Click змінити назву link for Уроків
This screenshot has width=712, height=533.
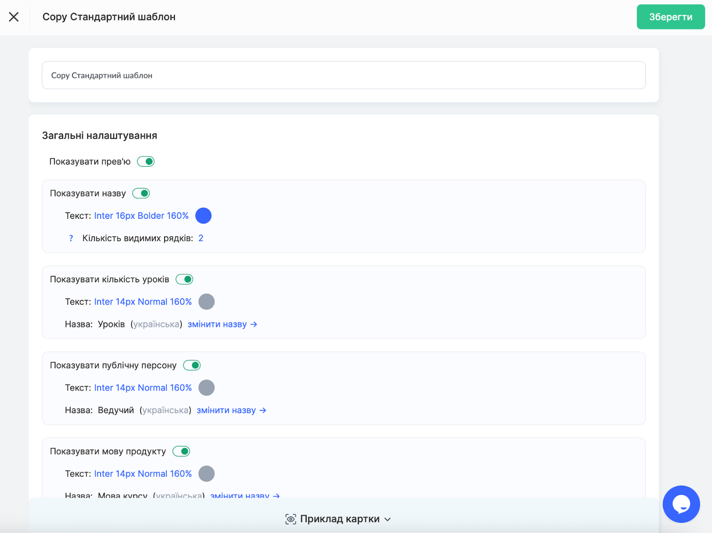click(x=222, y=324)
